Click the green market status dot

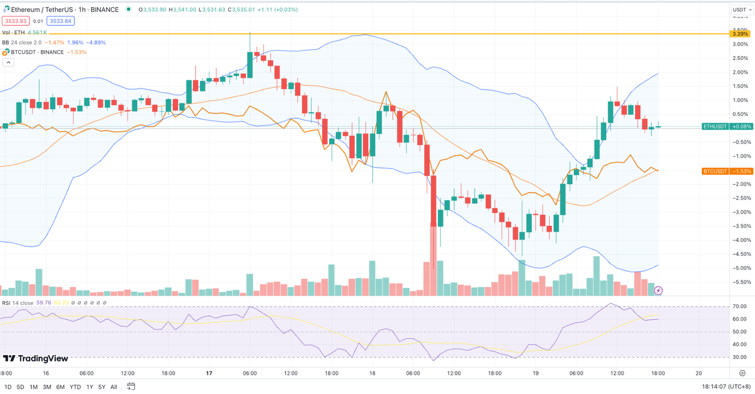pyautogui.click(x=129, y=9)
